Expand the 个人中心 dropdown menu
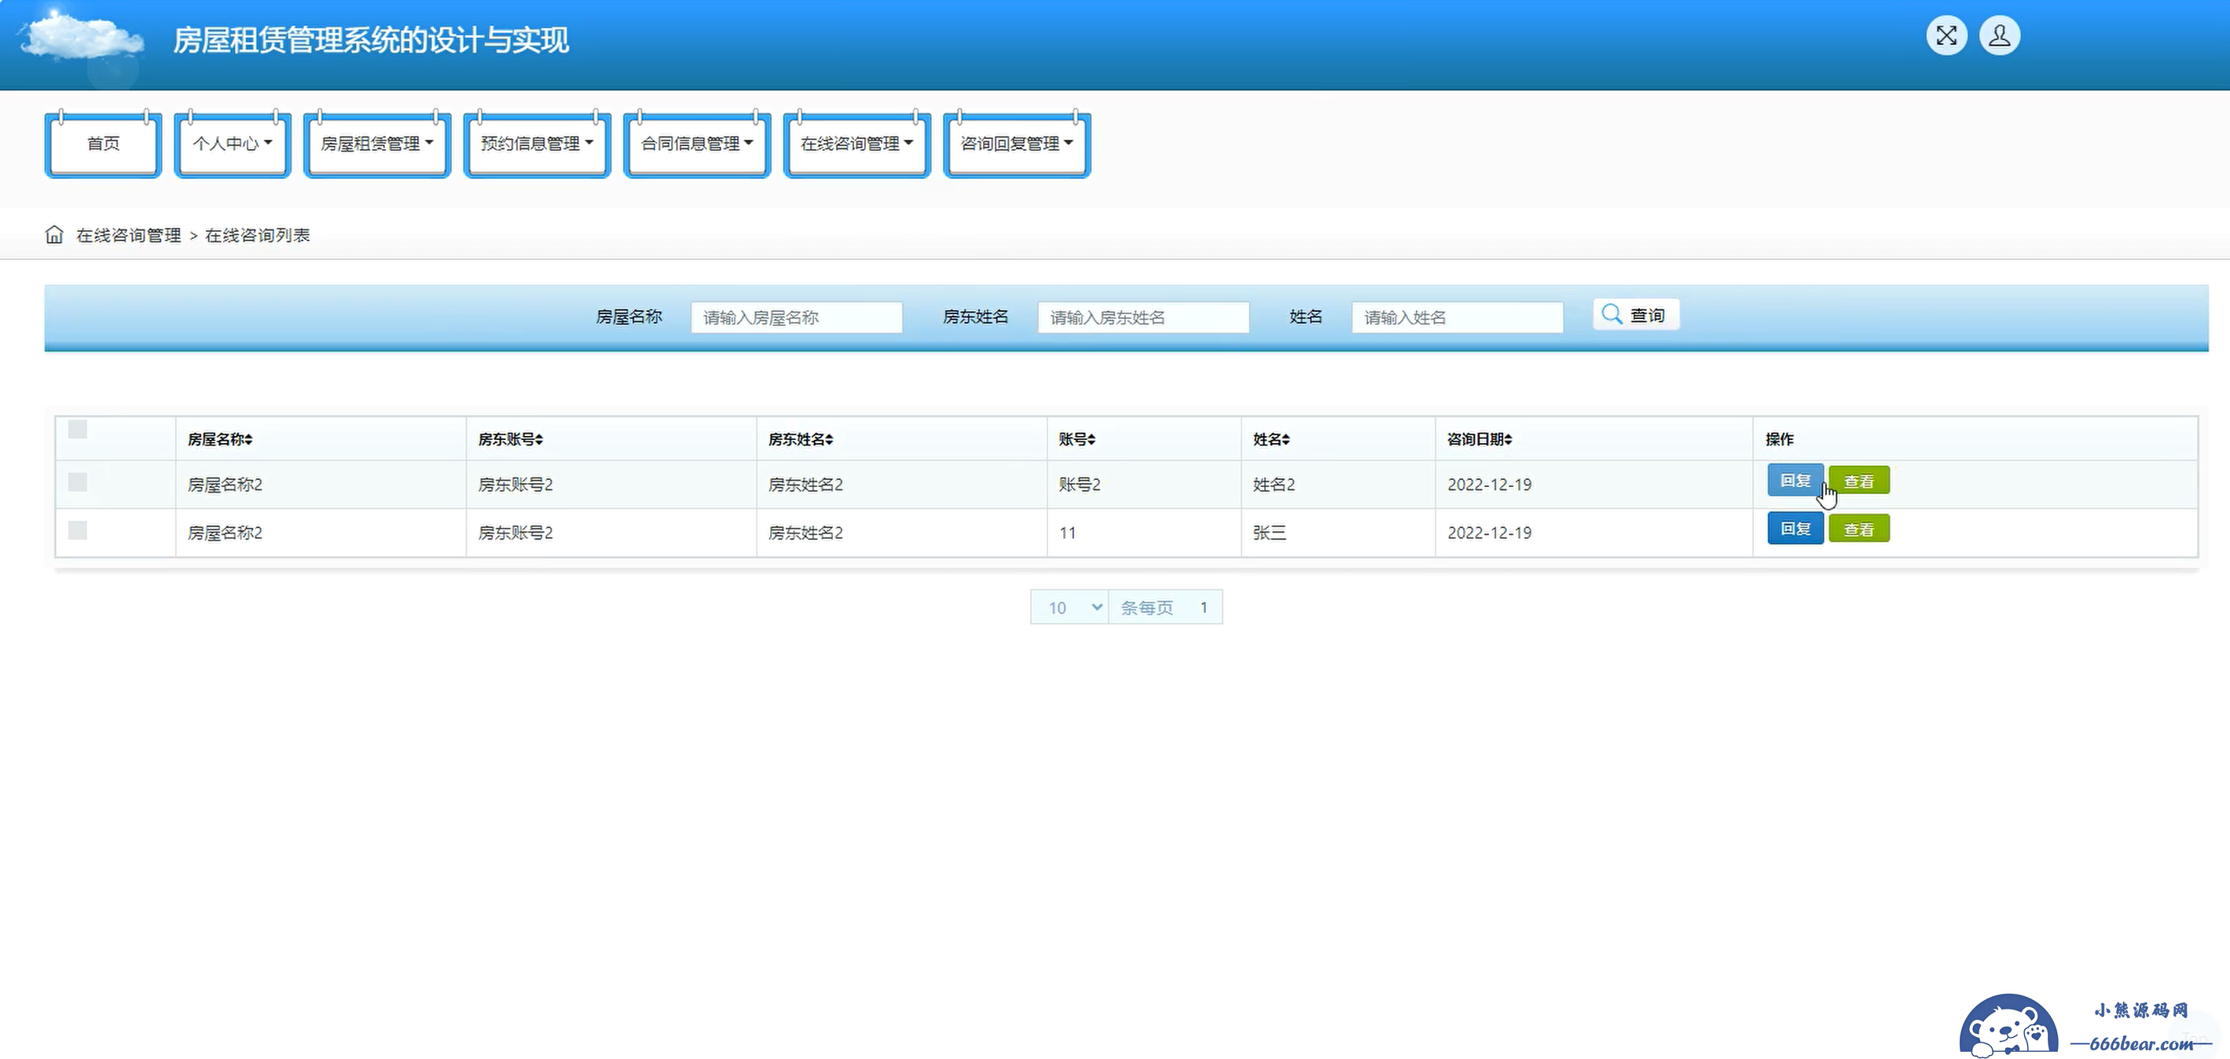2230x1059 pixels. [x=232, y=144]
